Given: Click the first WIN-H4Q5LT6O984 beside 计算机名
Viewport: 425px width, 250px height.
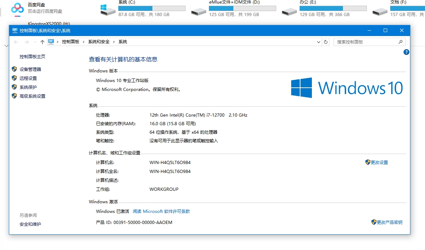Looking at the screenshot, I should pyautogui.click(x=170, y=162).
